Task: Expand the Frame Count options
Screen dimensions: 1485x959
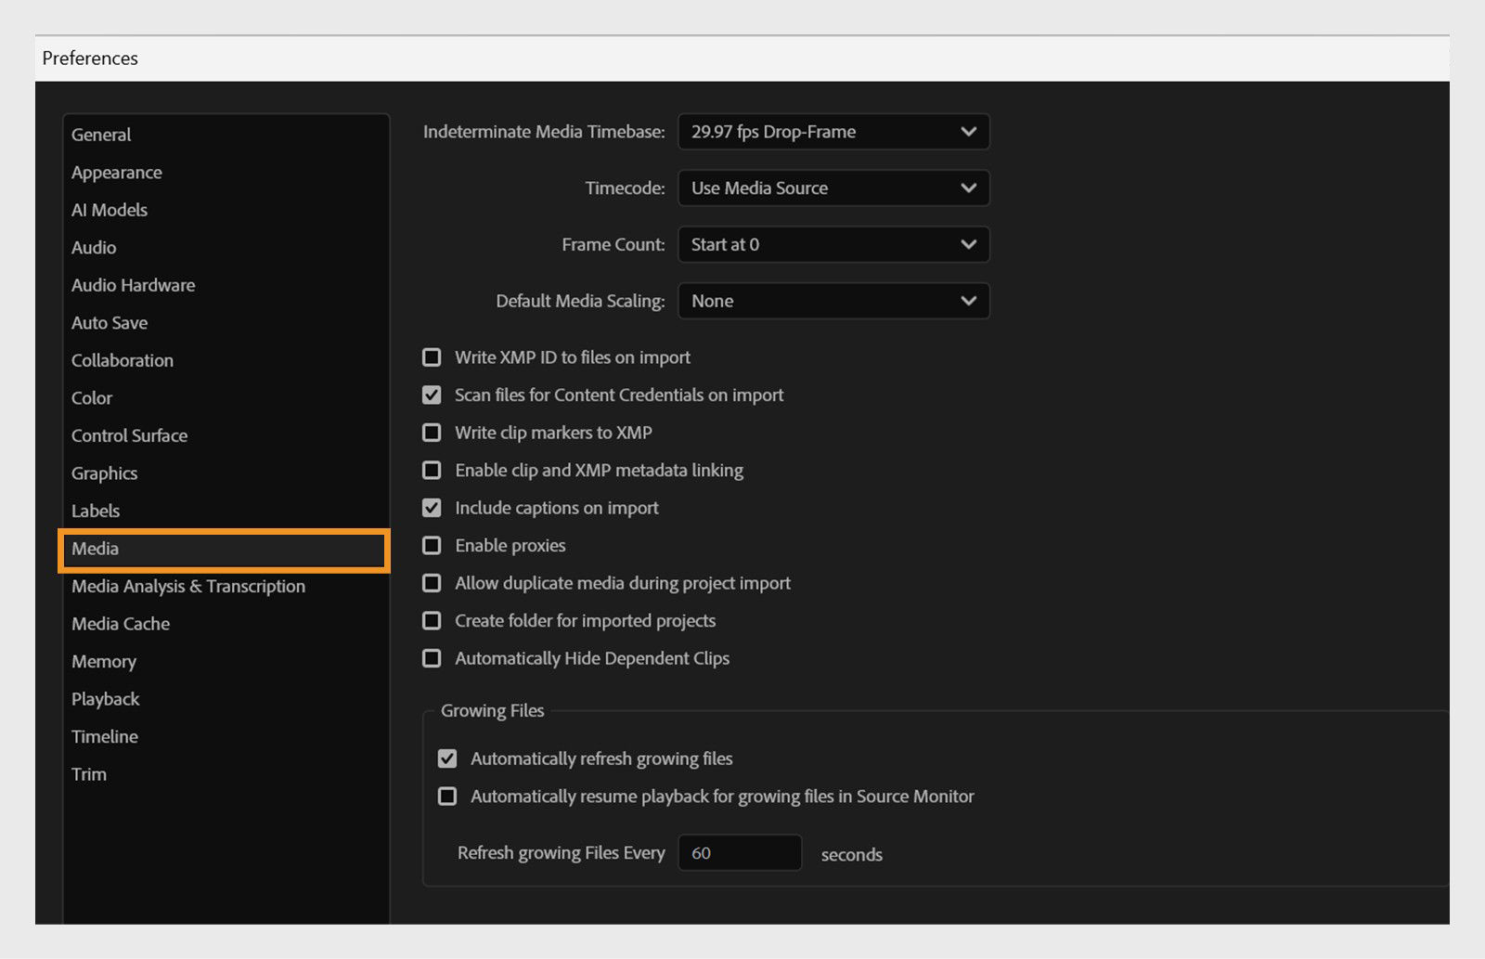Action: point(833,244)
